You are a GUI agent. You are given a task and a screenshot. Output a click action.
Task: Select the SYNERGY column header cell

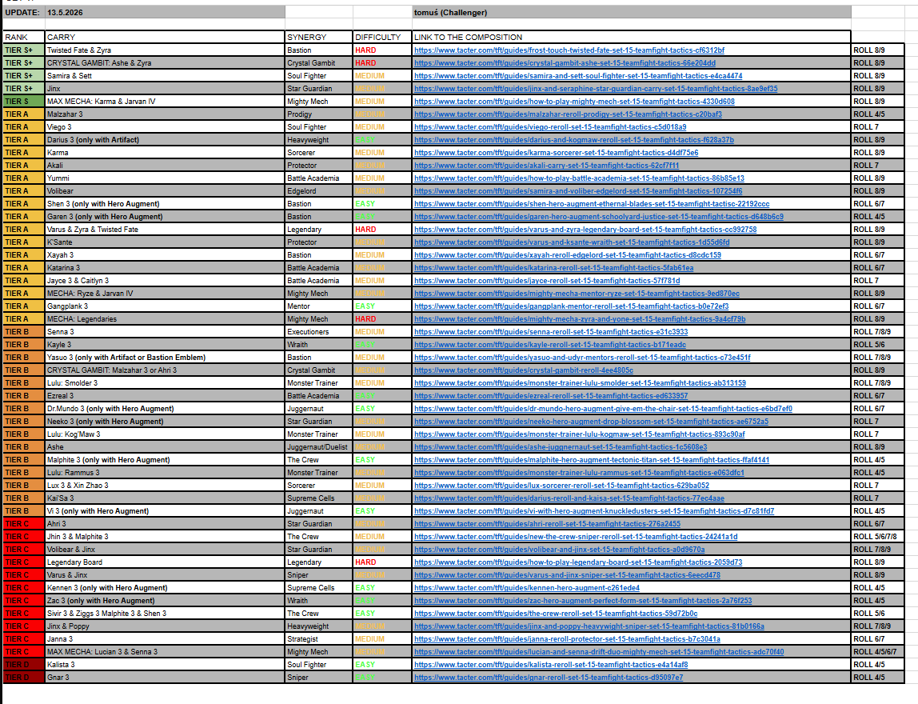[318, 37]
